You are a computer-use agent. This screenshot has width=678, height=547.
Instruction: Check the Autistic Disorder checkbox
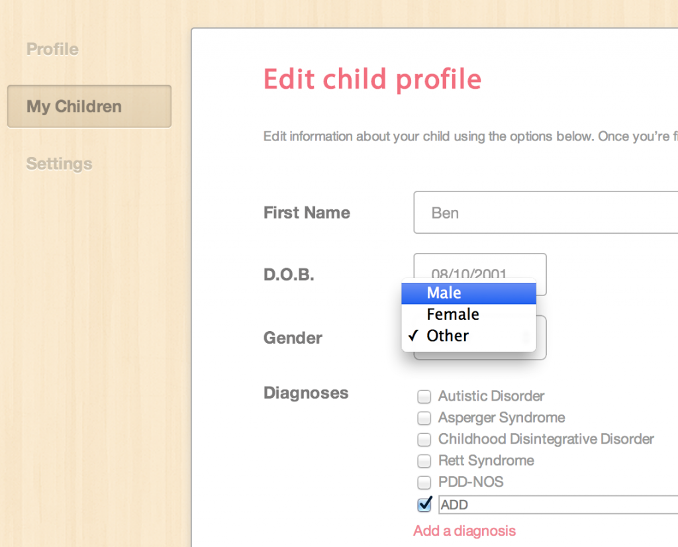(x=424, y=397)
